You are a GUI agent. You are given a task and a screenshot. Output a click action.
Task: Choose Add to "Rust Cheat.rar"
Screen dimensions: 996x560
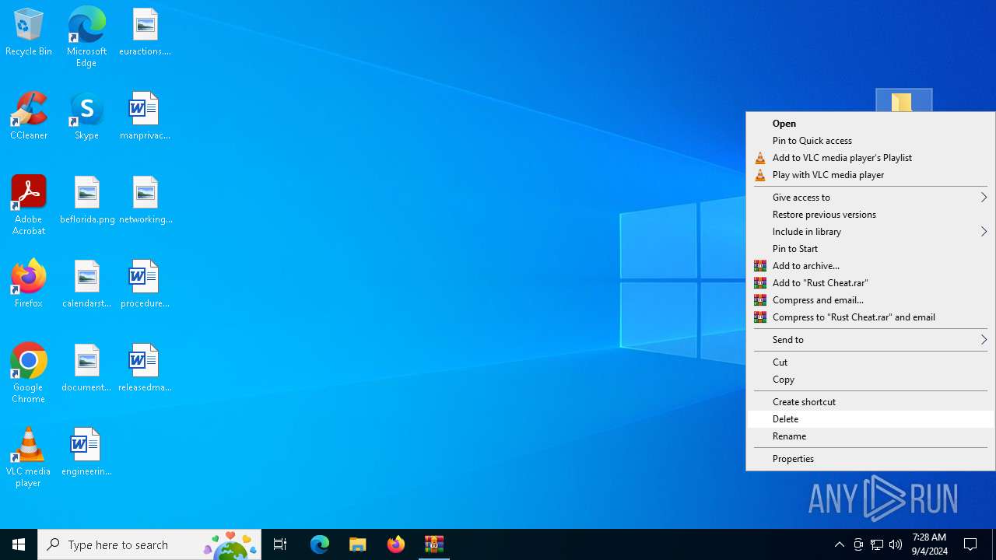tap(871, 283)
